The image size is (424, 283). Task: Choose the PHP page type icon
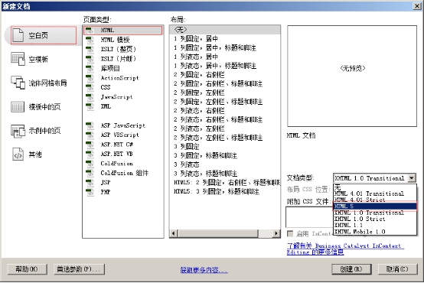(90, 192)
